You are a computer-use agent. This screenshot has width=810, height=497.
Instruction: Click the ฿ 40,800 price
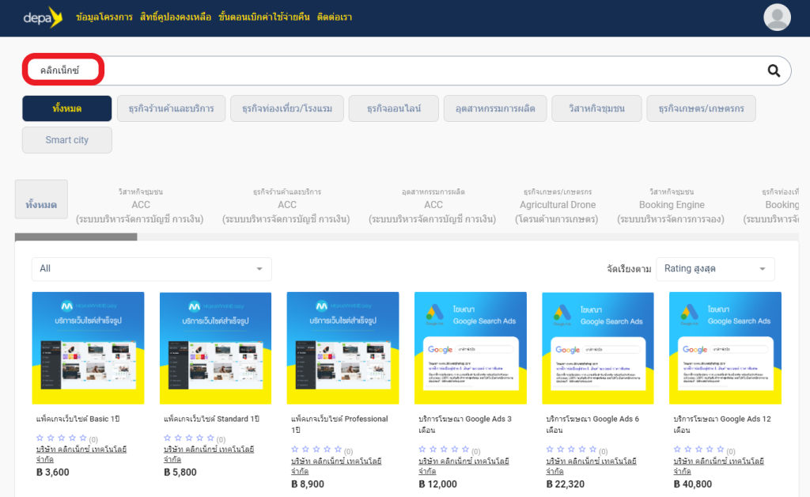tap(693, 484)
